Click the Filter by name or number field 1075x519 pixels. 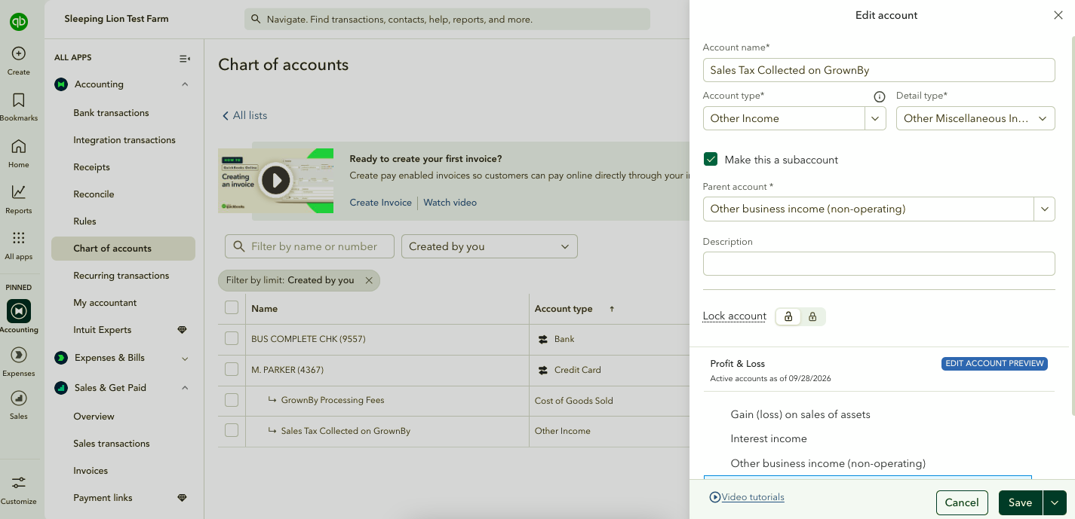tap(310, 246)
